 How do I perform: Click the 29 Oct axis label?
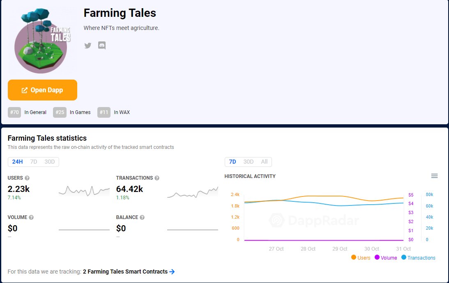tap(340, 249)
